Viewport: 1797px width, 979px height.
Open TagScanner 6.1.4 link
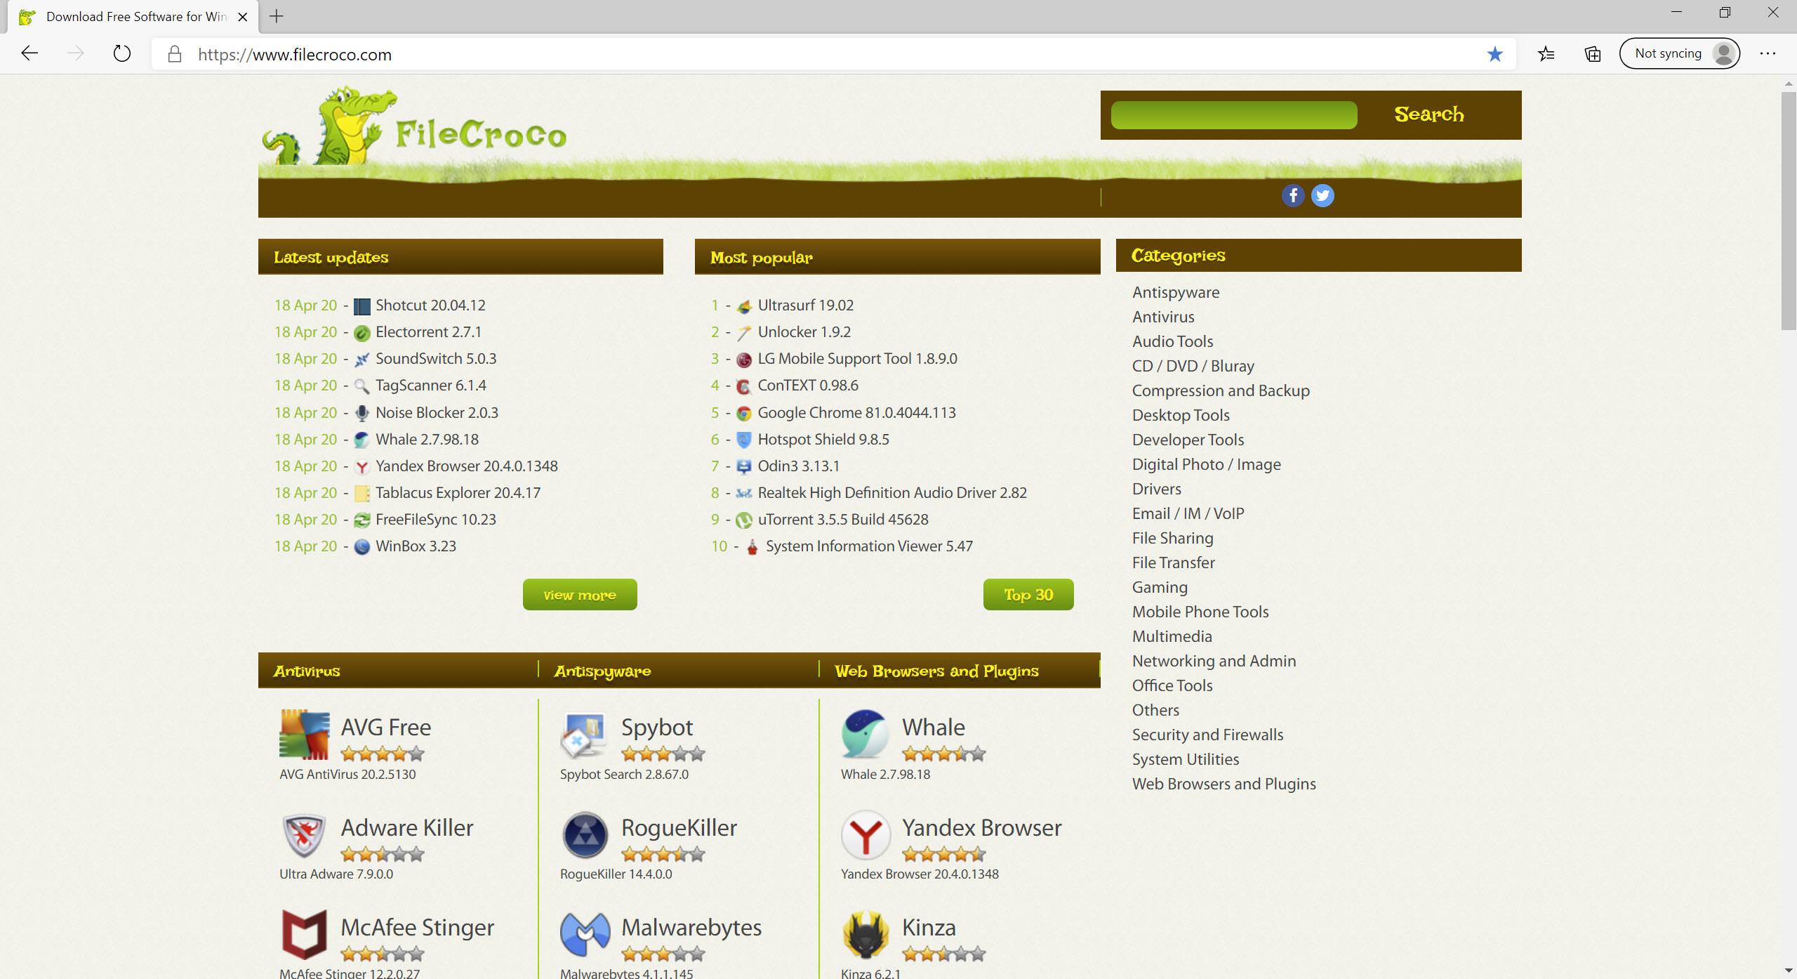pos(430,386)
